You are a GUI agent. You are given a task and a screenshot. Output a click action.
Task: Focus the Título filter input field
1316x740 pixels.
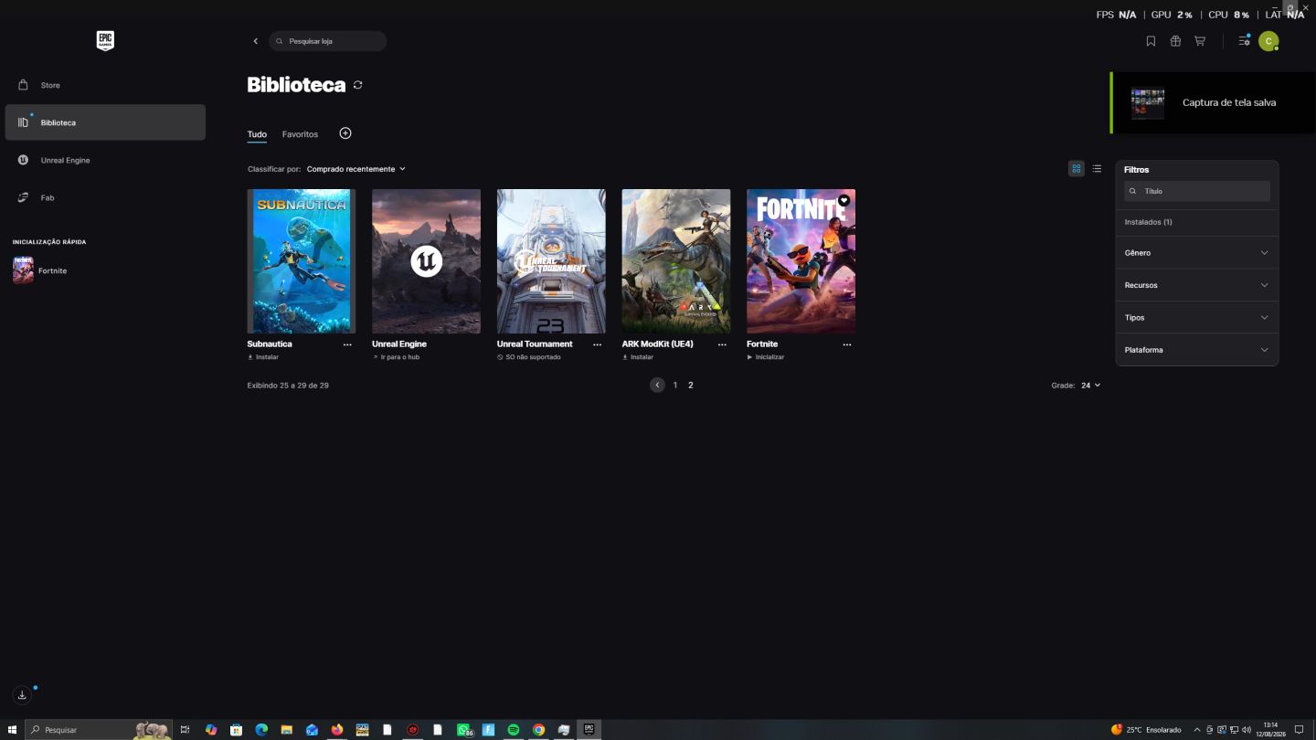point(1197,191)
